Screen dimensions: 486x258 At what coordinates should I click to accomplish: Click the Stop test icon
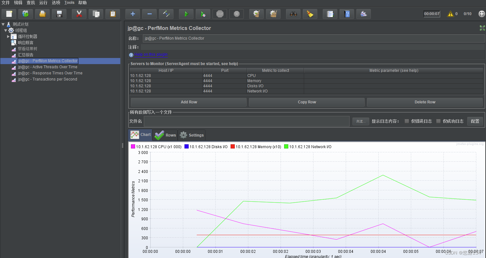pyautogui.click(x=220, y=14)
